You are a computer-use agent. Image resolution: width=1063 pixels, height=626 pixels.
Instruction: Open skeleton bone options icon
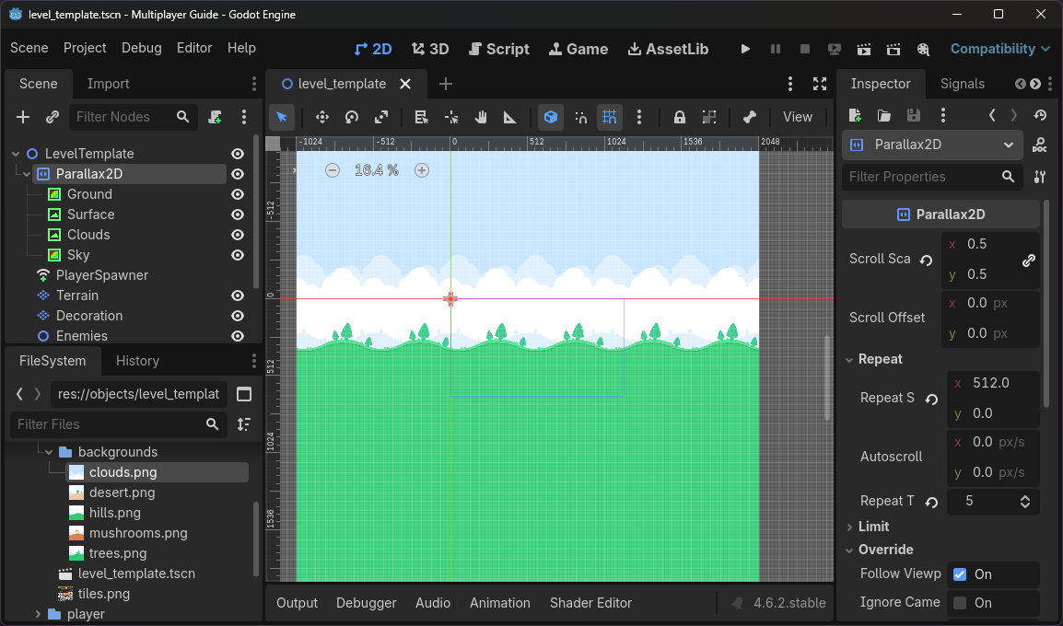749,117
